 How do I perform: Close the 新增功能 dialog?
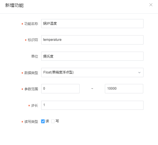click(151, 5)
